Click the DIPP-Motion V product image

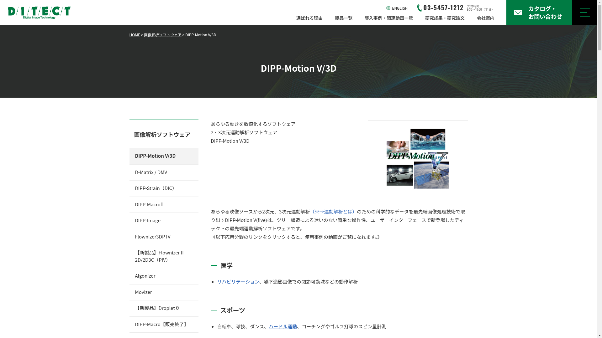click(418, 158)
